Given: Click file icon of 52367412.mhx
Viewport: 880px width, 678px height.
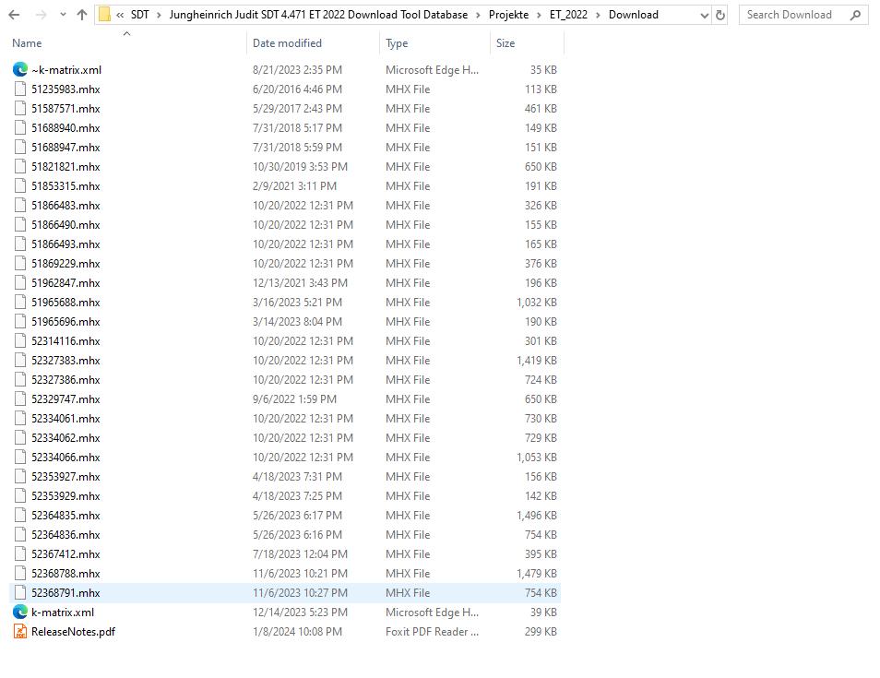Looking at the screenshot, I should click(20, 554).
